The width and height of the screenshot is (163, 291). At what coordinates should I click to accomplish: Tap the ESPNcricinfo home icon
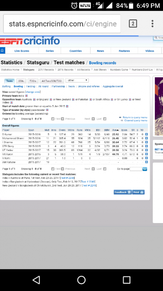[2, 50]
